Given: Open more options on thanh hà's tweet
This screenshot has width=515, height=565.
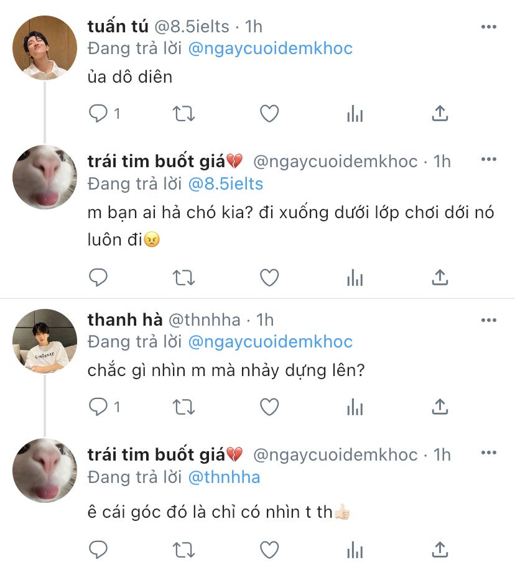Looking at the screenshot, I should 489,320.
